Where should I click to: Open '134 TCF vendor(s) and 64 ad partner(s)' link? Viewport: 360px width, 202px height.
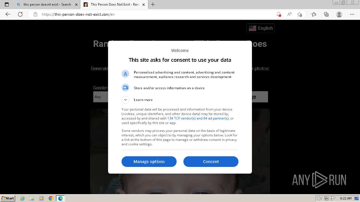198,118
